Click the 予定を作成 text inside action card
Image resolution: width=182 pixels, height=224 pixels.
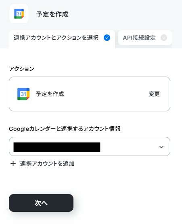click(50, 94)
